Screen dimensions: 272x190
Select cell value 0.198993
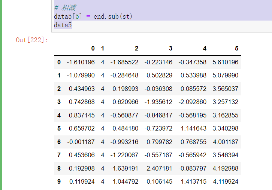pyautogui.click(x=126, y=89)
